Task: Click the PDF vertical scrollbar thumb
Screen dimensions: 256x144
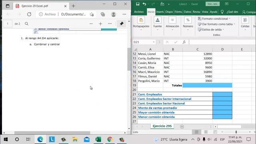Action: (x=129, y=59)
